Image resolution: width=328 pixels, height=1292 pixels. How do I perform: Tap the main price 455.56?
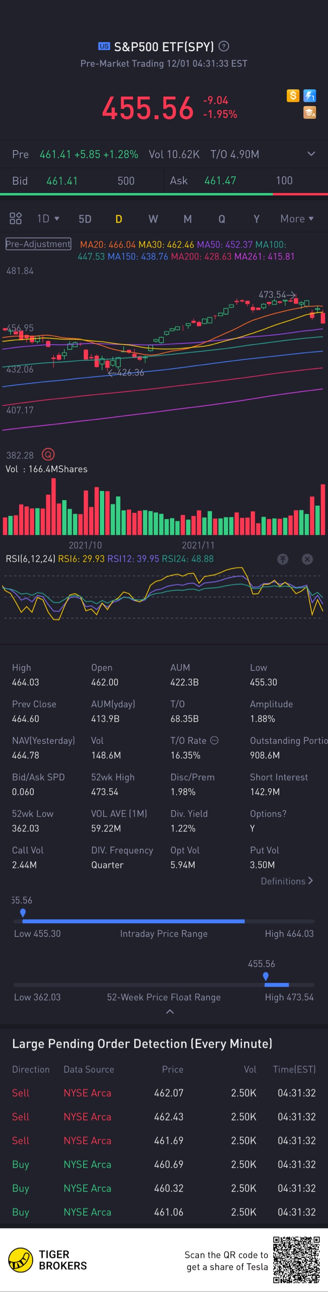pos(147,108)
